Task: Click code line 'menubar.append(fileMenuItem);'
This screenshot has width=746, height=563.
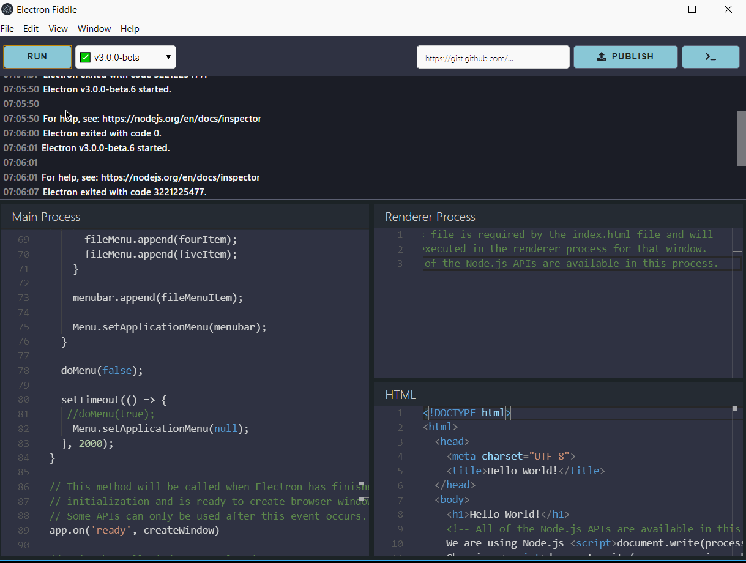Action: [x=158, y=297]
